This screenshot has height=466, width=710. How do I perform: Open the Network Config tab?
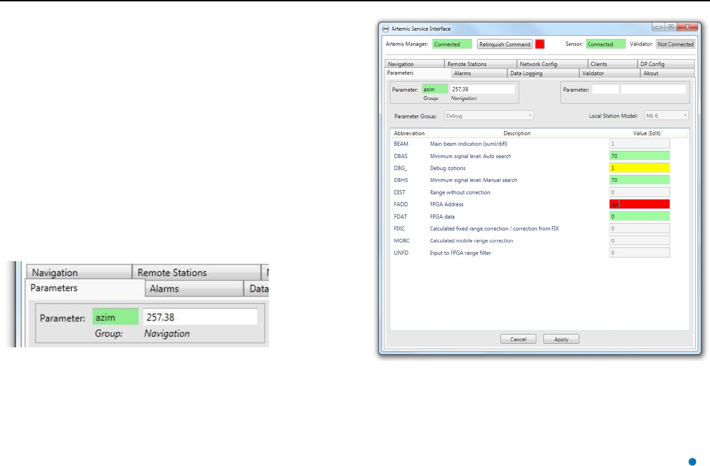[x=552, y=64]
